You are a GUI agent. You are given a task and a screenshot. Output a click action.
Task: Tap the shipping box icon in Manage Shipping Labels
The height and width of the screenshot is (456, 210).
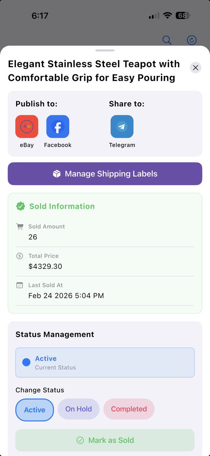[x=56, y=173]
